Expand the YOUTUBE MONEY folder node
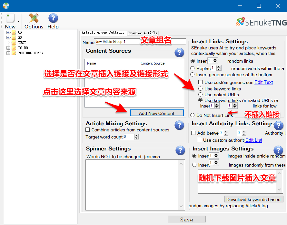The image size is (287, 225). 8,53
